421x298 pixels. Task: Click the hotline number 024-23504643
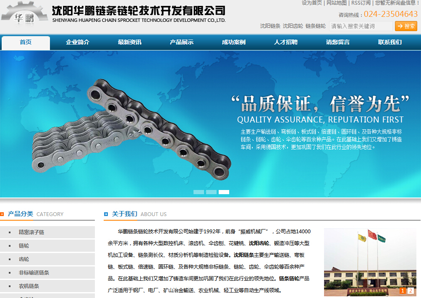391,14
